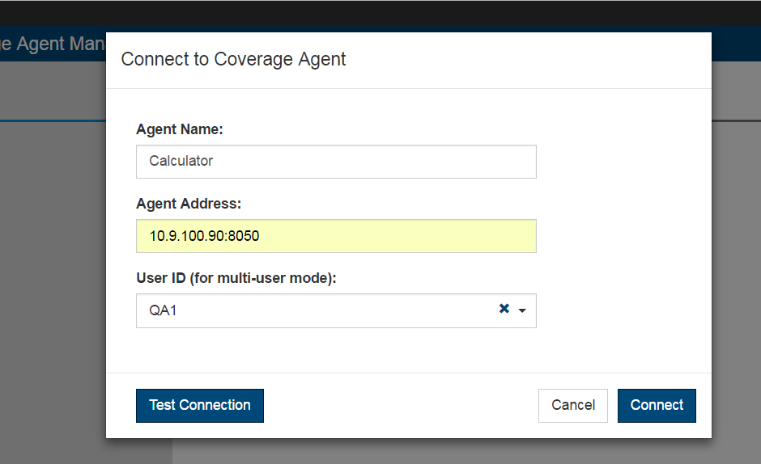Place cursor on the 10.9.100.90:8050 address text
761x464 pixels.
204,236
